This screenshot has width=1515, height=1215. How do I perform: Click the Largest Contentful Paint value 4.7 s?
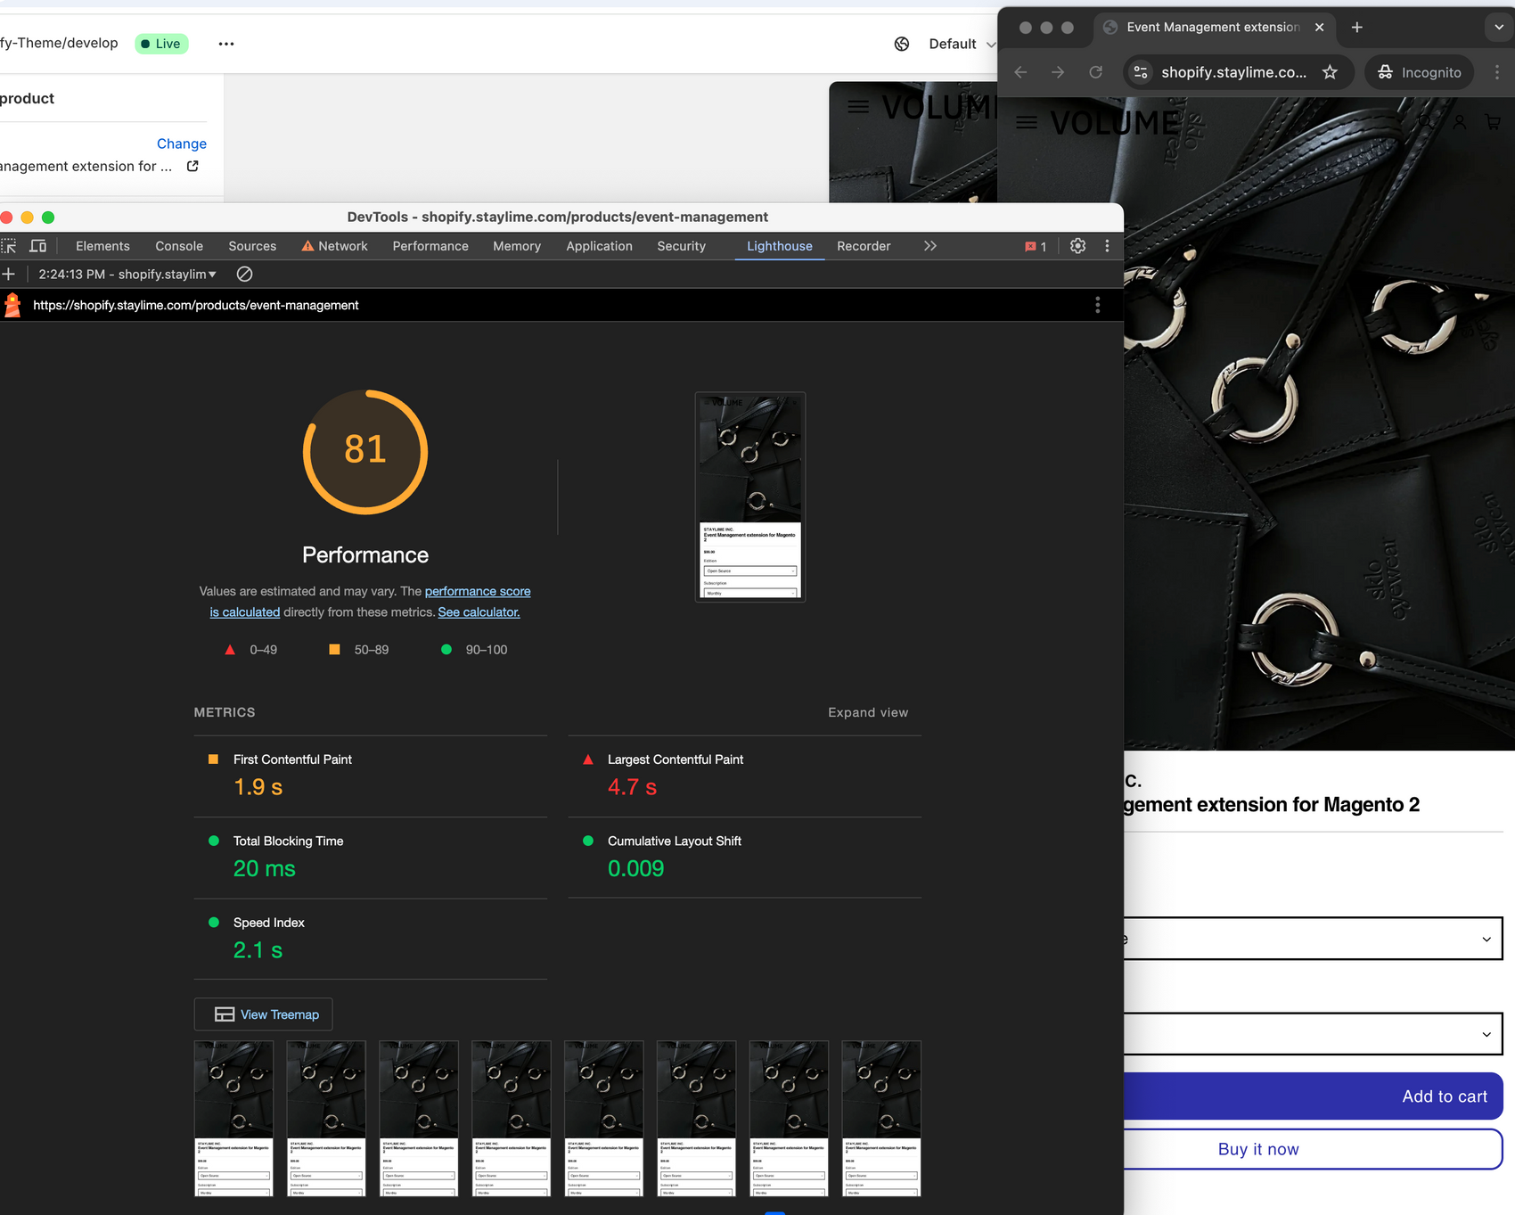pyautogui.click(x=632, y=787)
